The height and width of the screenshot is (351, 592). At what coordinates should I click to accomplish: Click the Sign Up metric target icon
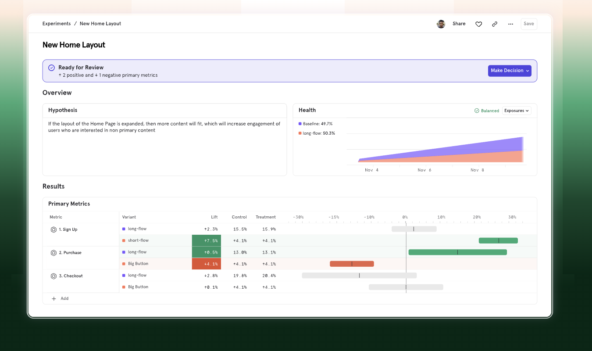[53, 229]
